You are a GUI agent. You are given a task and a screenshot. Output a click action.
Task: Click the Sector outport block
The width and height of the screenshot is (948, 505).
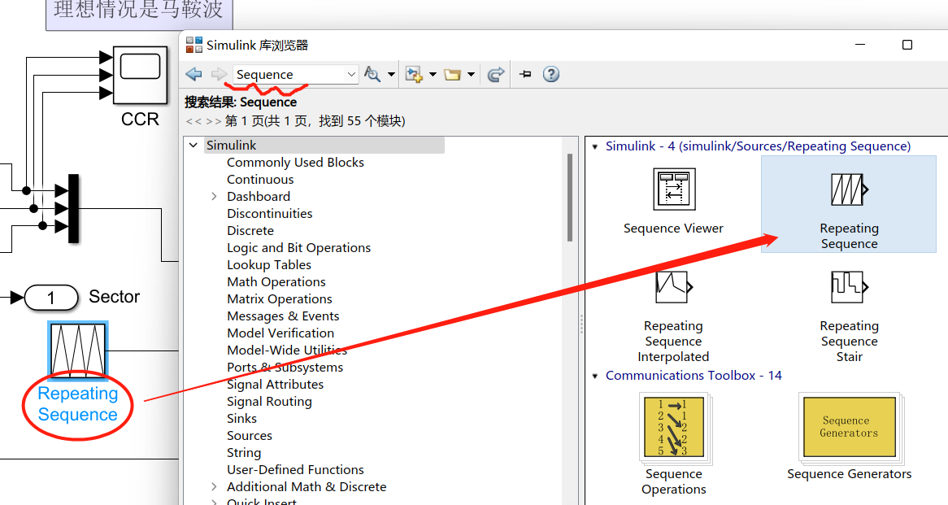click(51, 298)
